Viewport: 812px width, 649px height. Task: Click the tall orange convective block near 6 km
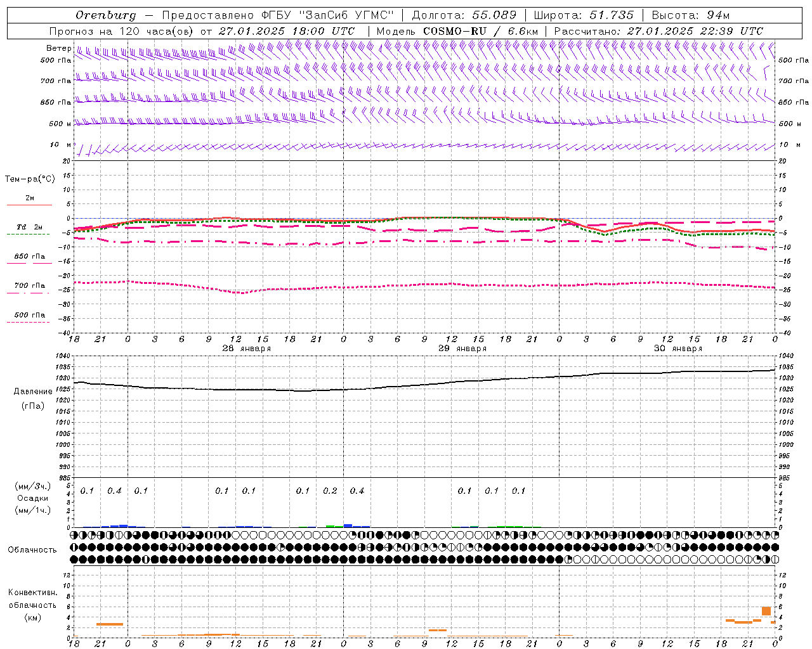coord(766,611)
